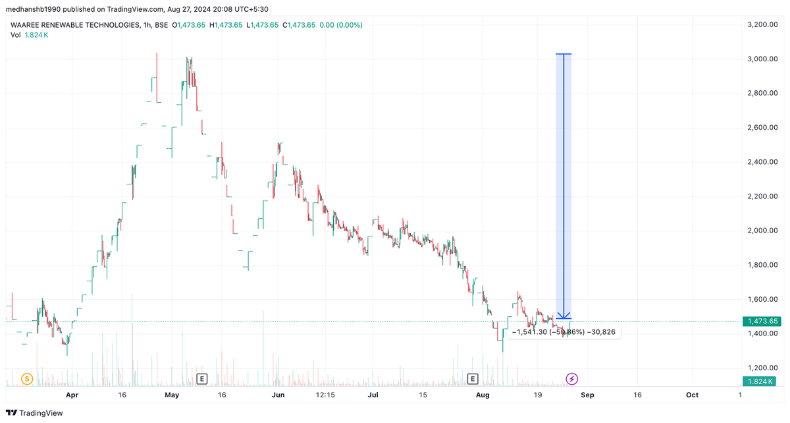The image size is (790, 423).
Task: Click the 1.824K volume tag on price axis
Action: tap(758, 381)
